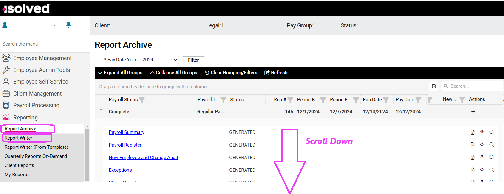Open the New Employee and Change Audit link
This screenshot has height=194, width=504.
tap(143, 158)
